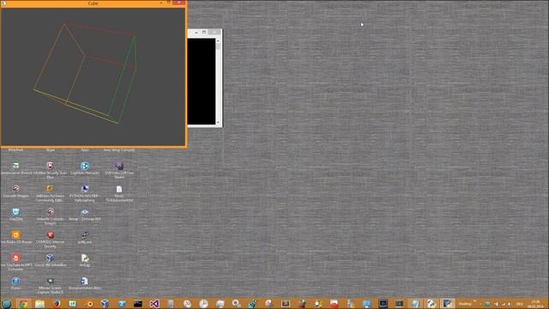Maximize the console window behind the Cube window
Image resolution: width=549 pixels, height=309 pixels.
click(204, 33)
